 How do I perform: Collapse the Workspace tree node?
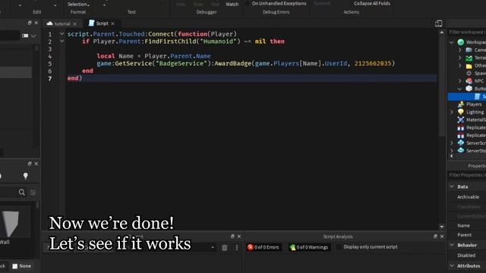pos(452,42)
